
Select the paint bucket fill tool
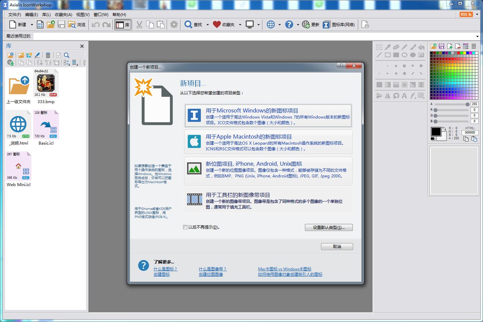pyautogui.click(x=421, y=47)
